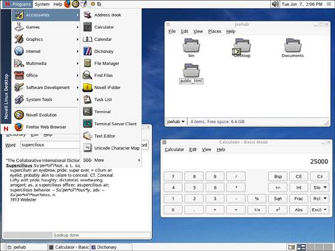
Task: Click the Word input field in Dictionary
Action: click(50, 145)
